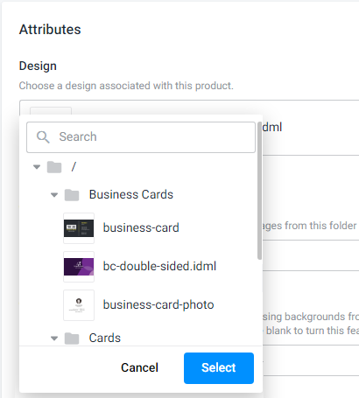The height and width of the screenshot is (398, 359).
Task: Click the bc-double-sided.idml purple thumbnail
Action: coord(79,267)
